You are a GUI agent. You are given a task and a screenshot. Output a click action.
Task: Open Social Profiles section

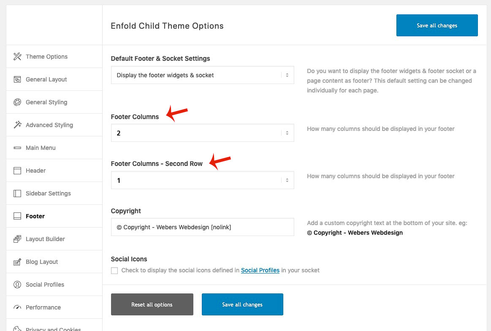click(54, 285)
